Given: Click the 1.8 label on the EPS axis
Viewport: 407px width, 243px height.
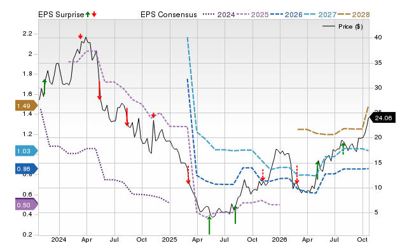Looking at the screenshot, I should click(27, 74).
